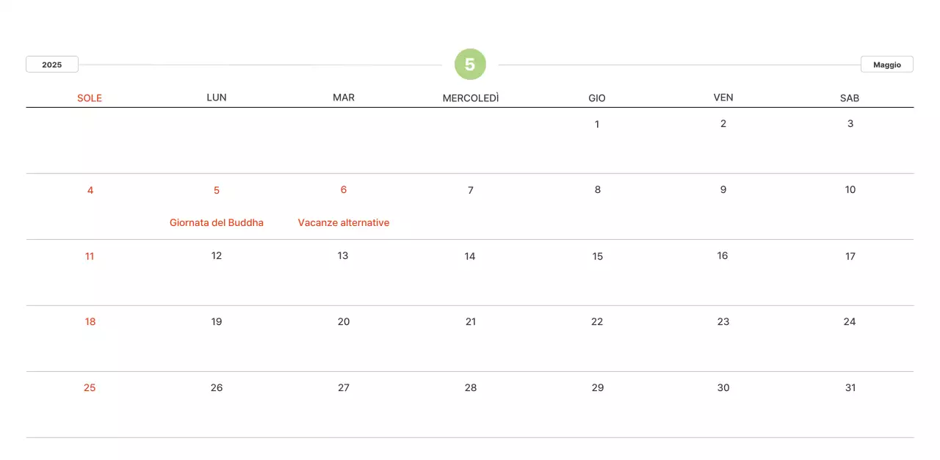
Task: Click the green month 5 circle badge
Action: click(470, 65)
